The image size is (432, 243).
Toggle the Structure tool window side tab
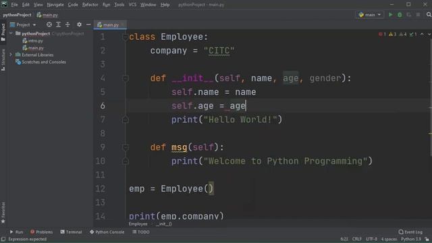tap(3, 59)
